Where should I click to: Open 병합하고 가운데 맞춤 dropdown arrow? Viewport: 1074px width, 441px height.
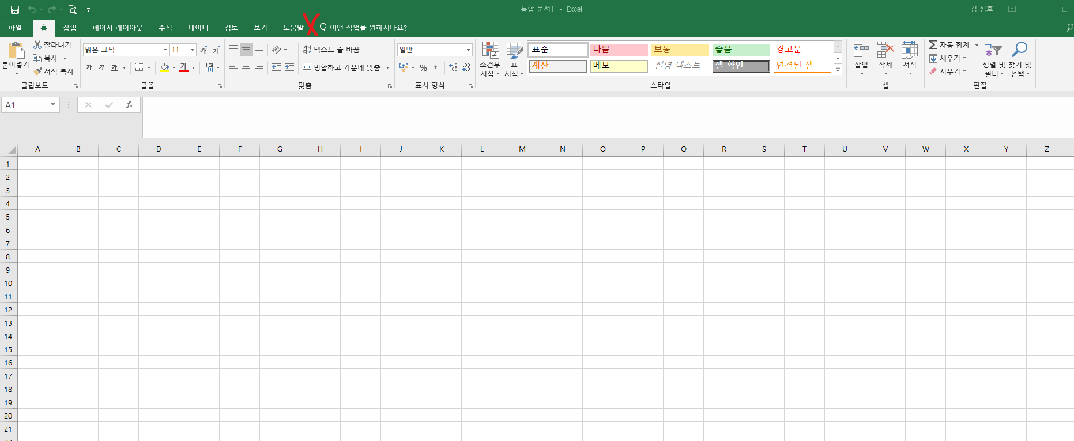(x=387, y=67)
